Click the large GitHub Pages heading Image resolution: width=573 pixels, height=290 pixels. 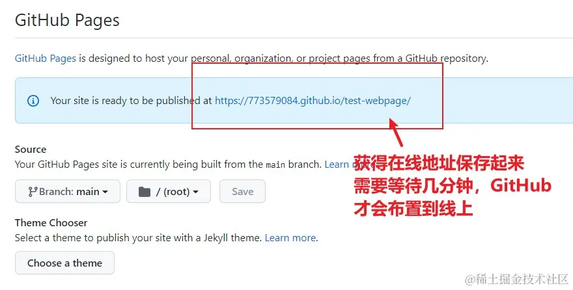coord(67,20)
